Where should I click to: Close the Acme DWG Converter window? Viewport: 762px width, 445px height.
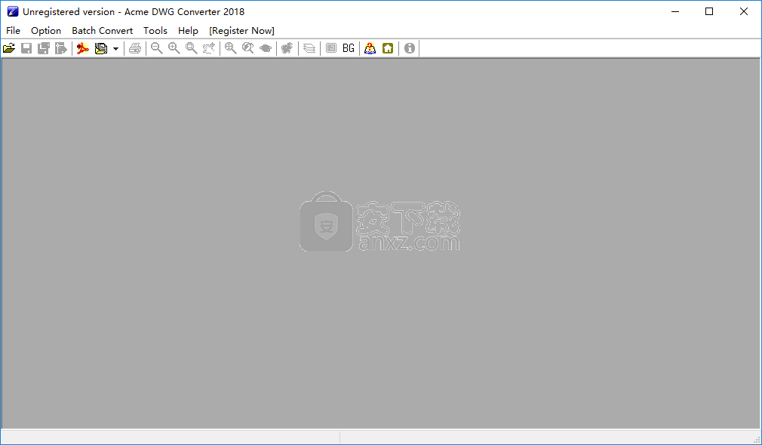744,11
